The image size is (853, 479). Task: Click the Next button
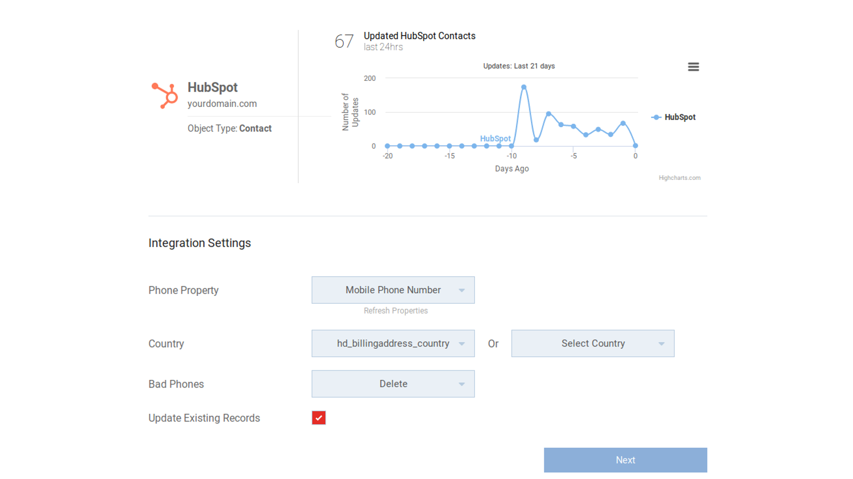(x=625, y=460)
